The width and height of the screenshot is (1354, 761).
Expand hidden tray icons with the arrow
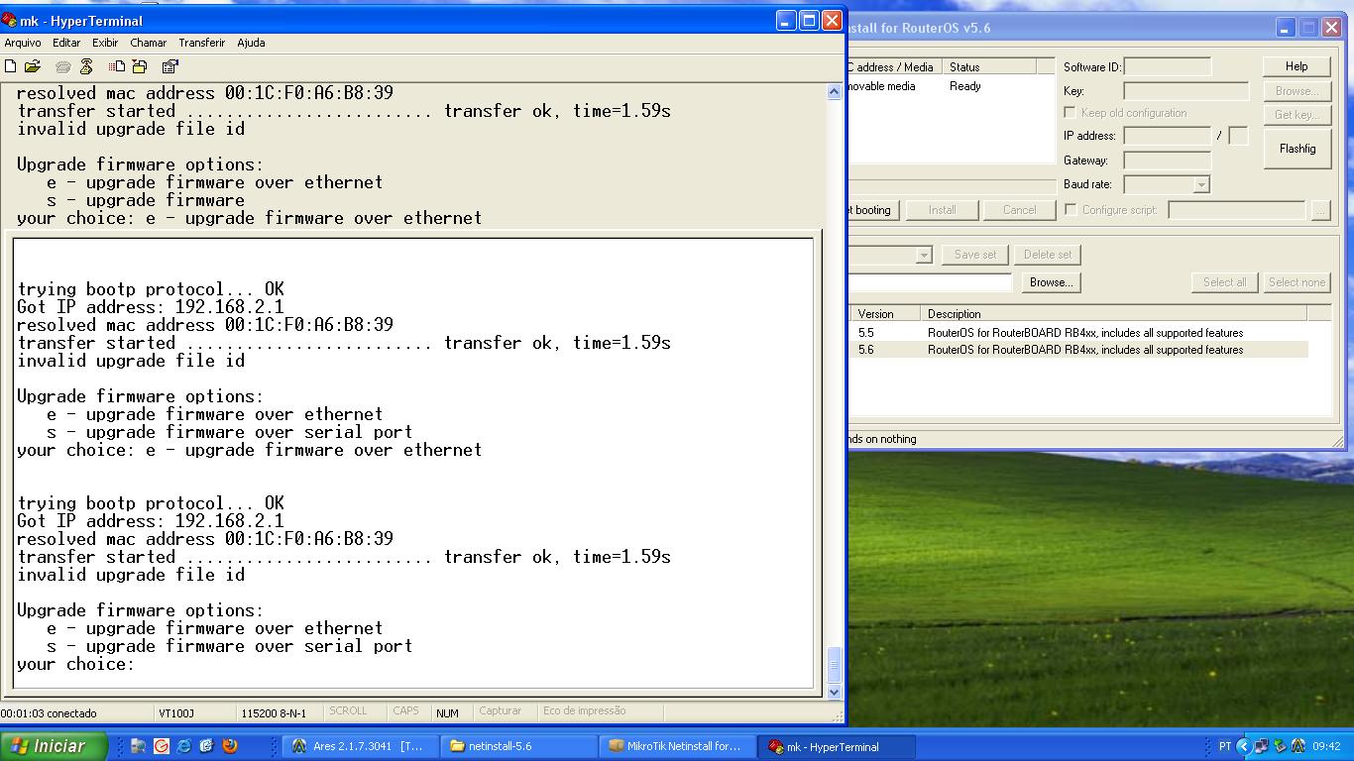pos(1243,746)
